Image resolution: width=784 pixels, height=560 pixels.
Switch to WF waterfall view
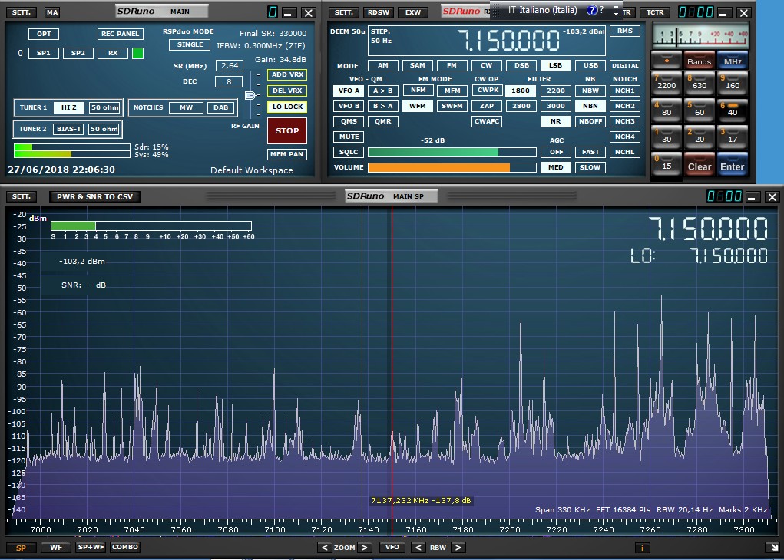tap(56, 548)
